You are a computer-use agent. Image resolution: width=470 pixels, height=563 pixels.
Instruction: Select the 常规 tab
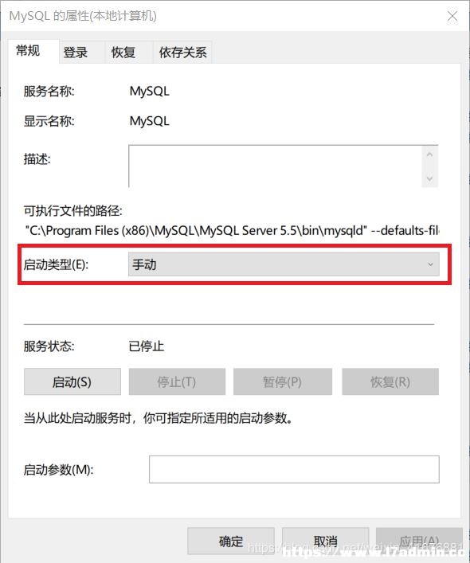pos(28,51)
